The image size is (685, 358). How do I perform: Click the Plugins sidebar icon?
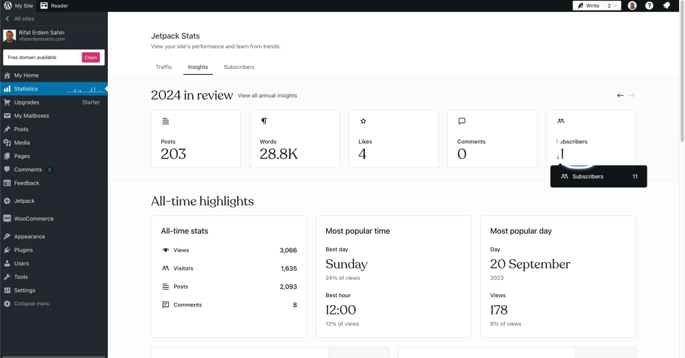7,250
